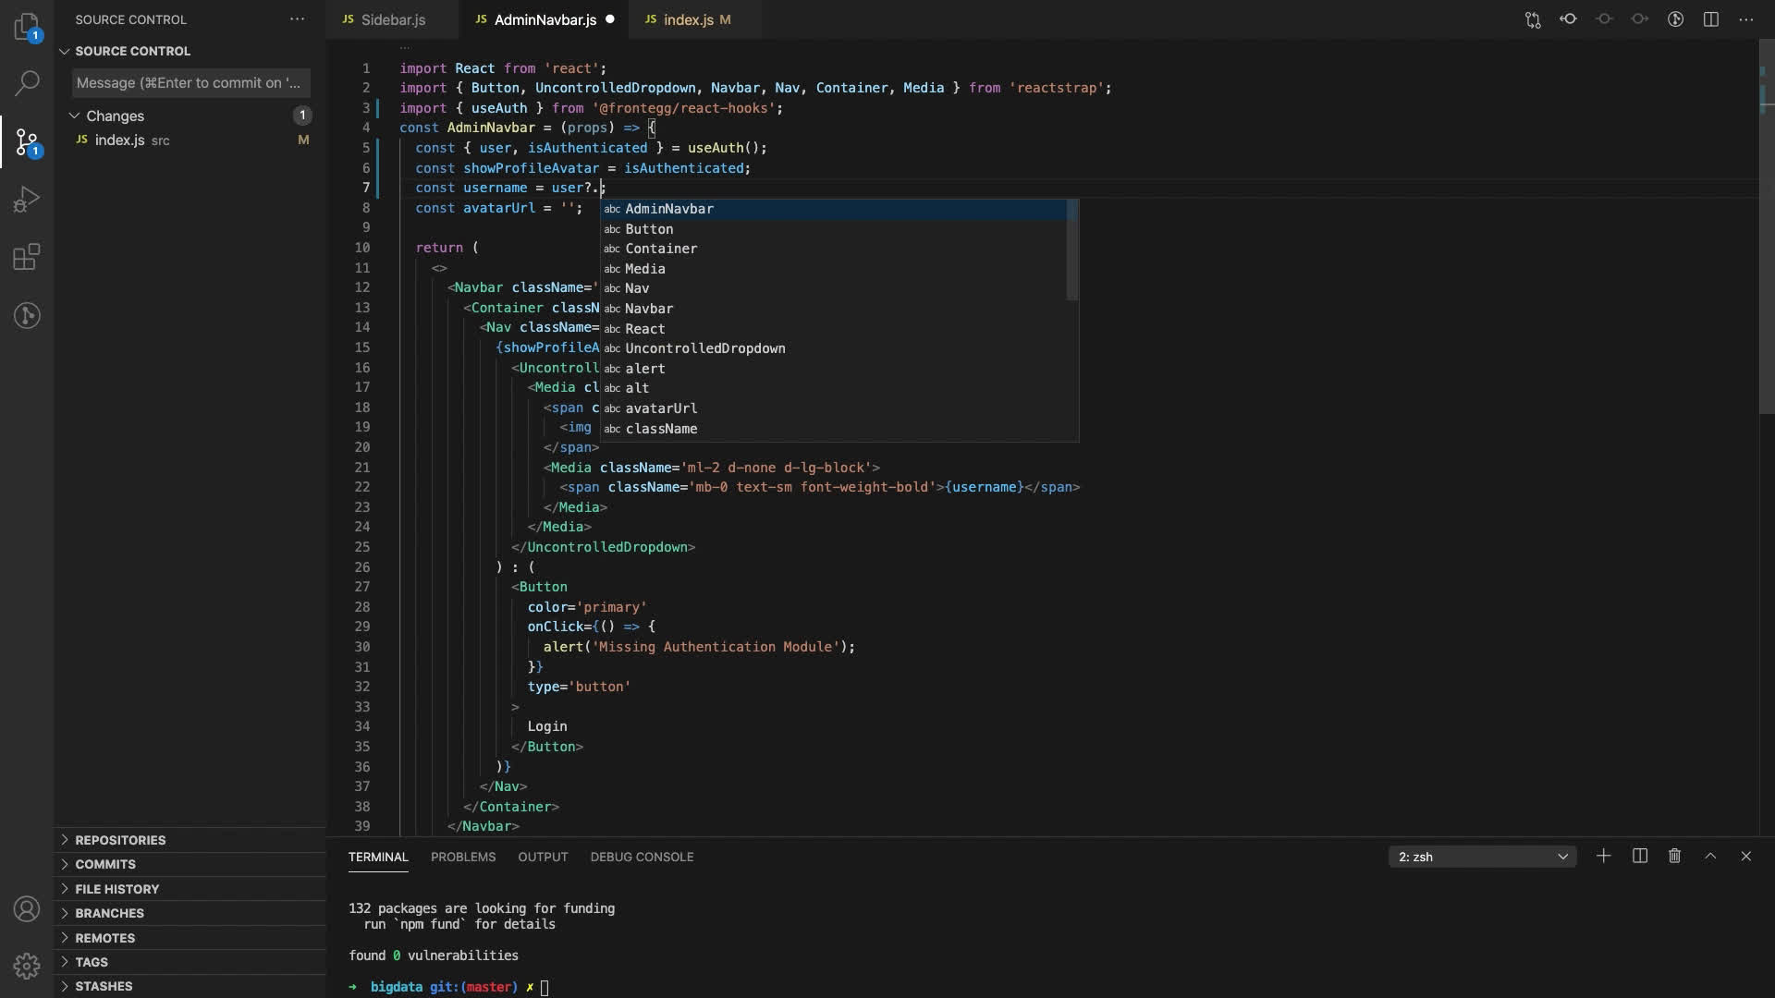Open the Accounts icon
The image size is (1775, 998).
[x=27, y=909]
